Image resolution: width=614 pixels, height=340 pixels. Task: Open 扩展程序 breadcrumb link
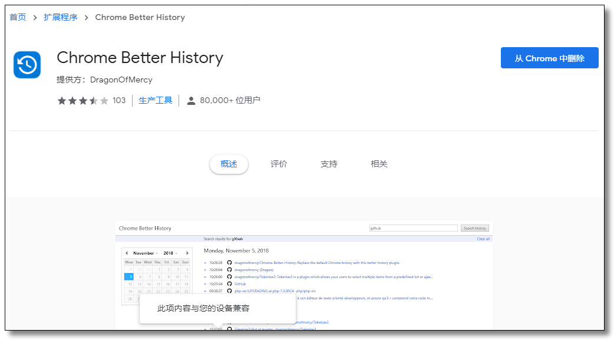coord(60,17)
